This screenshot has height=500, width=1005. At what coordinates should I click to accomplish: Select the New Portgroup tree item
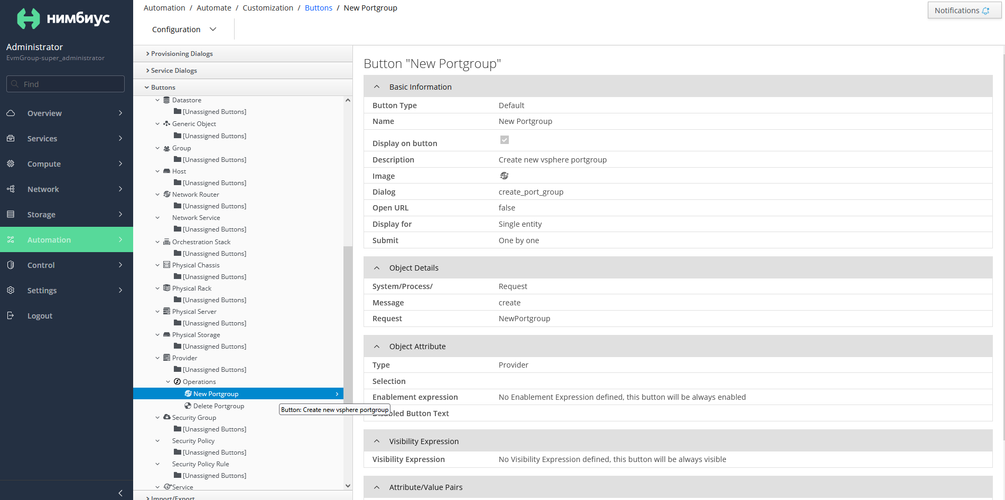pyautogui.click(x=238, y=394)
